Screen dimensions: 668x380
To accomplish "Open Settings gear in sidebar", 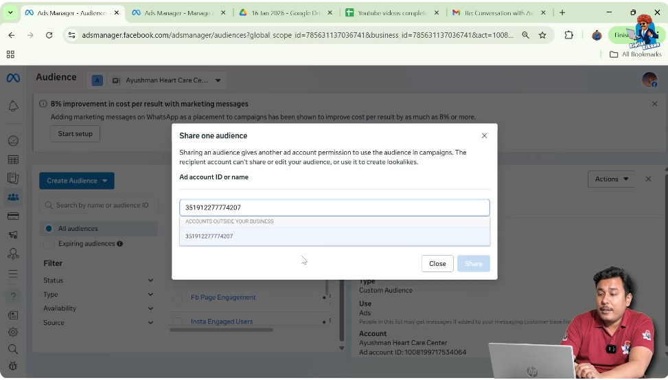I will tap(13, 332).
